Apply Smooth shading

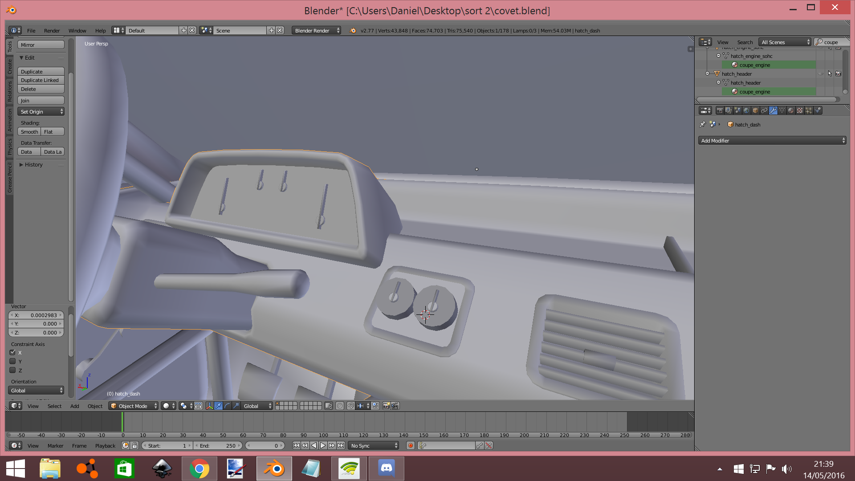(x=29, y=131)
